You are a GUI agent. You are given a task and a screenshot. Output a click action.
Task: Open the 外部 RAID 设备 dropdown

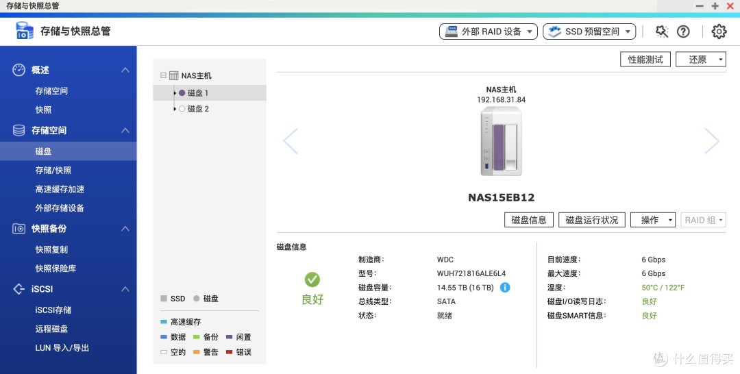[489, 32]
